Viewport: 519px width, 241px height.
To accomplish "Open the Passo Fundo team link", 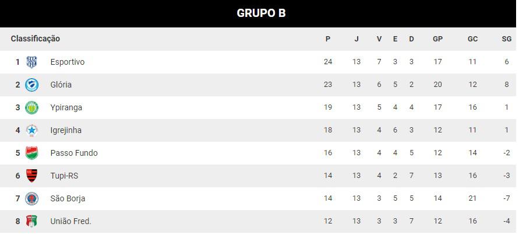I will tap(74, 153).
